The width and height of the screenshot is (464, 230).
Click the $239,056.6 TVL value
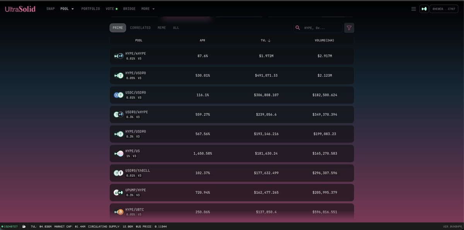[266, 114]
